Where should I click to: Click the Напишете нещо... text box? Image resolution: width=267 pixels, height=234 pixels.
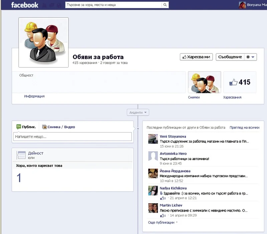click(x=72, y=137)
